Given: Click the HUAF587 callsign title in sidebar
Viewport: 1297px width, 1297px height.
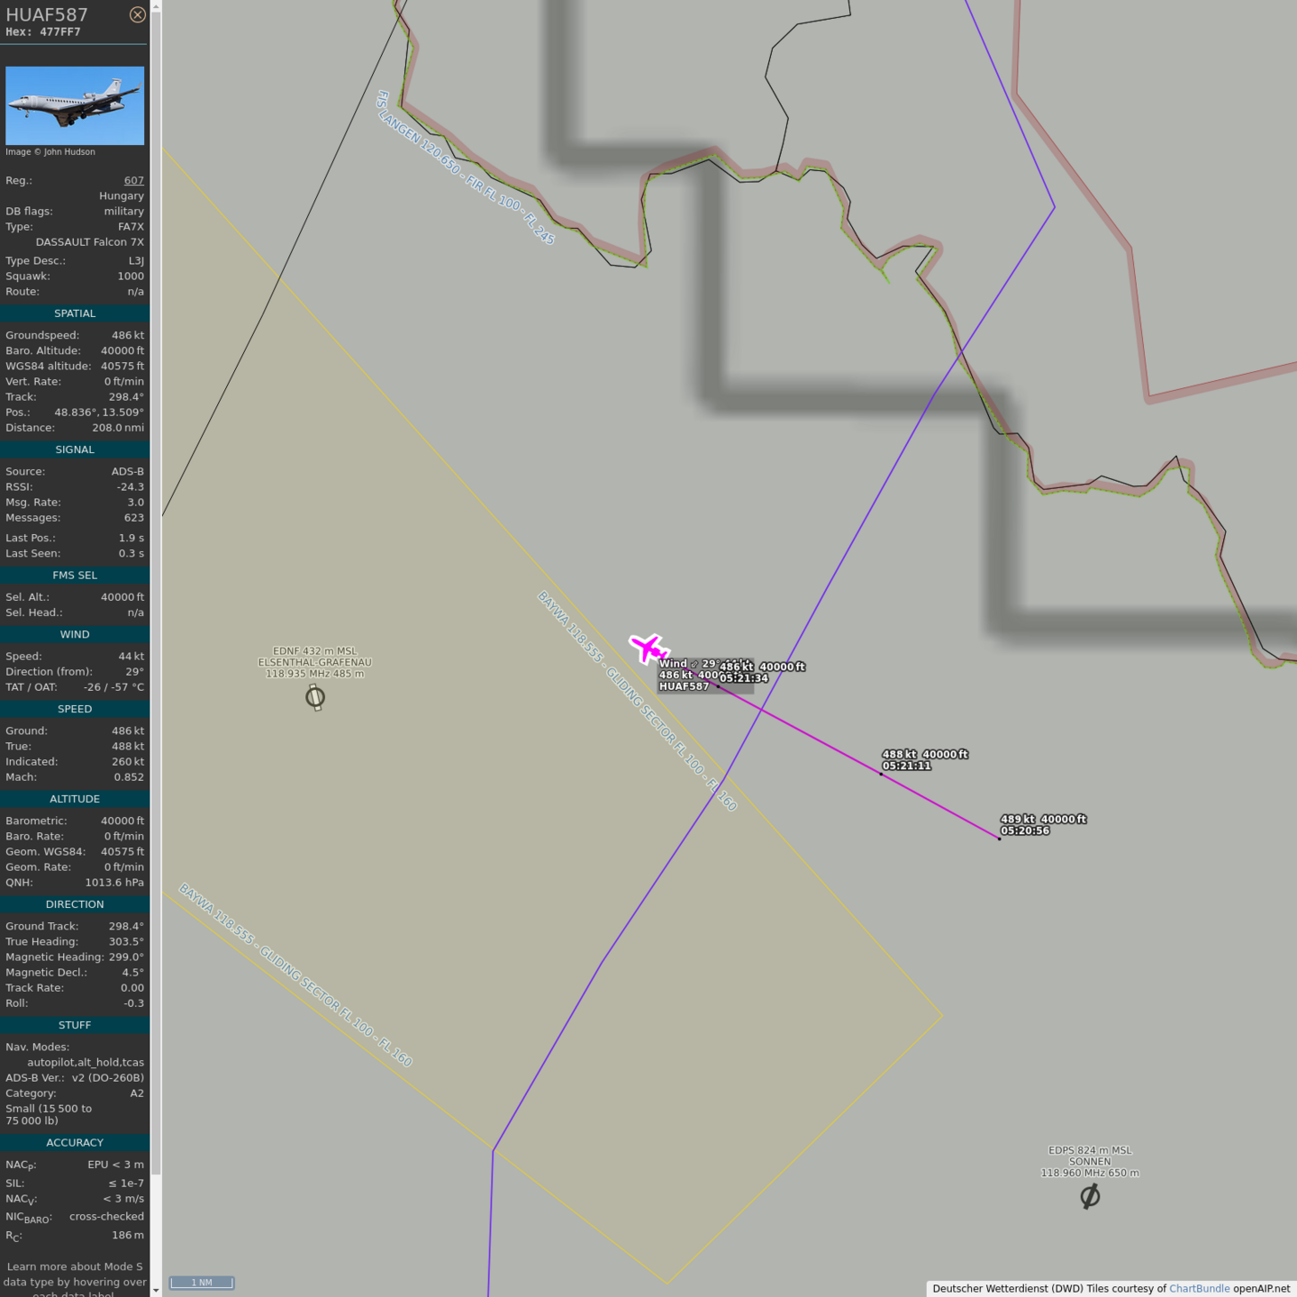Looking at the screenshot, I should tap(47, 14).
